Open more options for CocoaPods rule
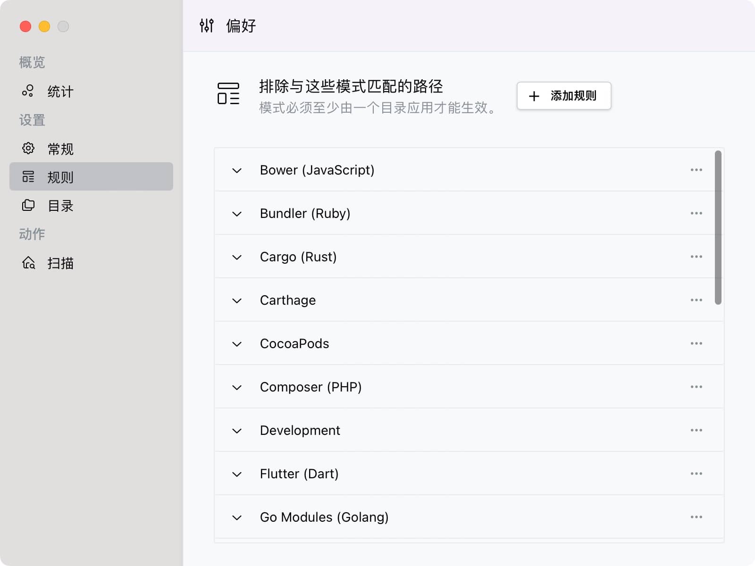 (696, 343)
